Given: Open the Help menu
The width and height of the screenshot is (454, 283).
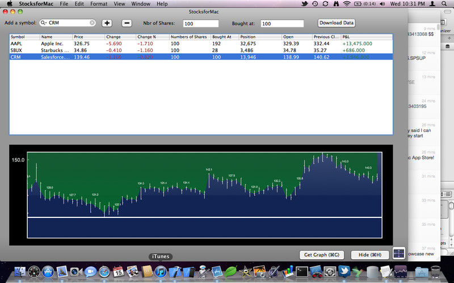Looking at the screenshot, I should point(162,4).
